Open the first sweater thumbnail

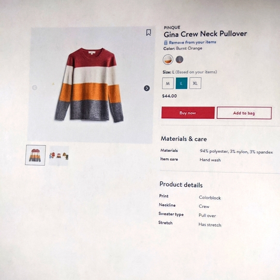point(35,155)
